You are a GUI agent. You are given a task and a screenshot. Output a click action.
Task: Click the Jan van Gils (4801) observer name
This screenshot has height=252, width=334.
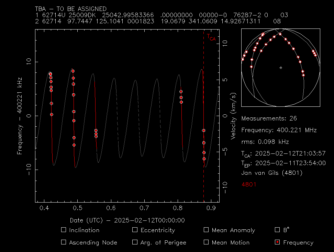click(272, 173)
